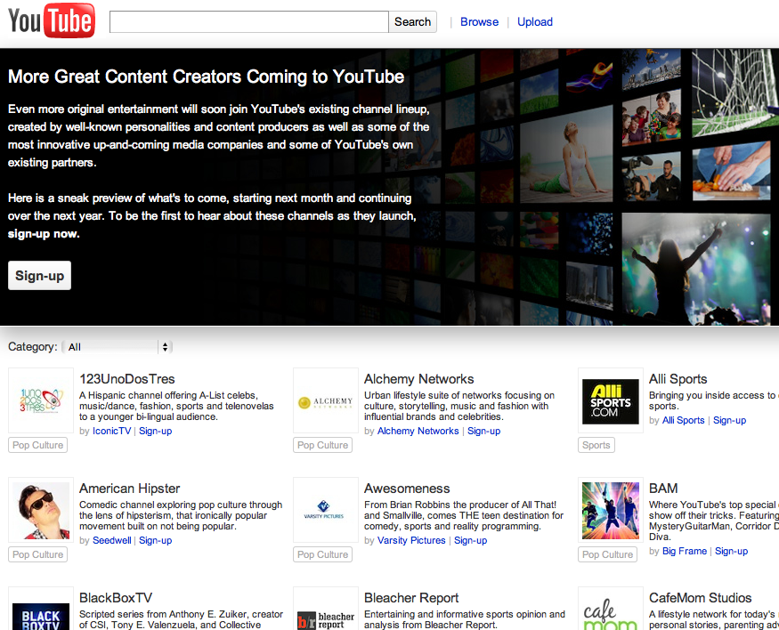Click Pop Culture tag under Alchemy Networks
This screenshot has height=630, width=779.
click(322, 445)
